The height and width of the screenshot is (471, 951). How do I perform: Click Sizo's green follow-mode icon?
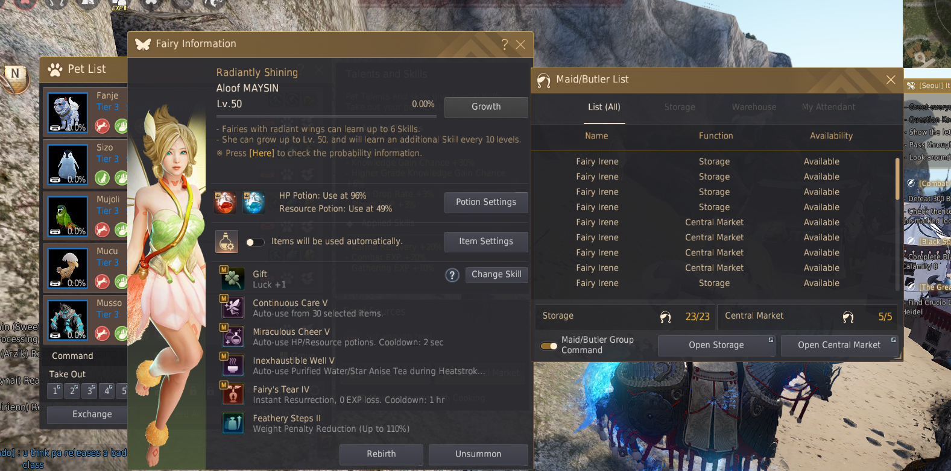(103, 178)
